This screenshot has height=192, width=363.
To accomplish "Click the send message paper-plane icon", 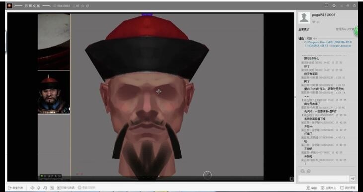I will click(353, 178).
